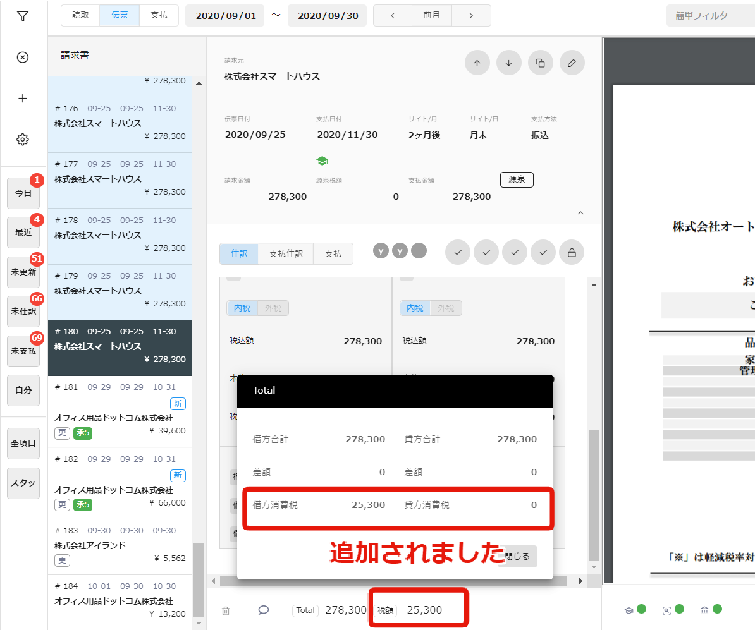Select 外税 in the right entry column
The height and width of the screenshot is (630, 755).
pos(446,308)
